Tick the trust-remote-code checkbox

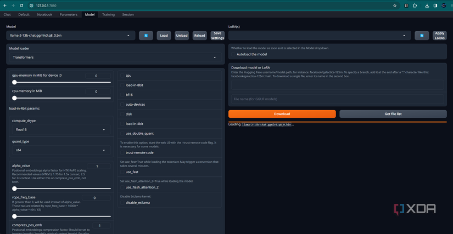tap(122, 152)
